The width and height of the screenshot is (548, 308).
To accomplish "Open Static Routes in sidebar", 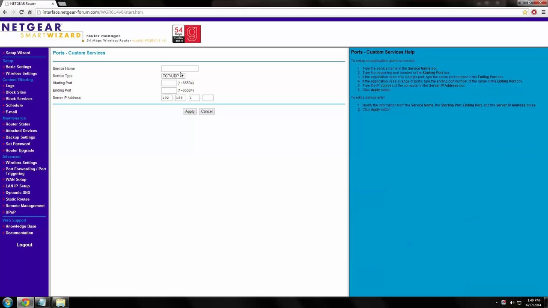I will 18,199.
